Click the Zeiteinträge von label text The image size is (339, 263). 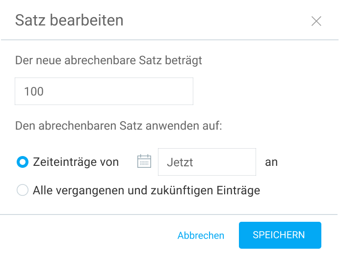click(76, 162)
